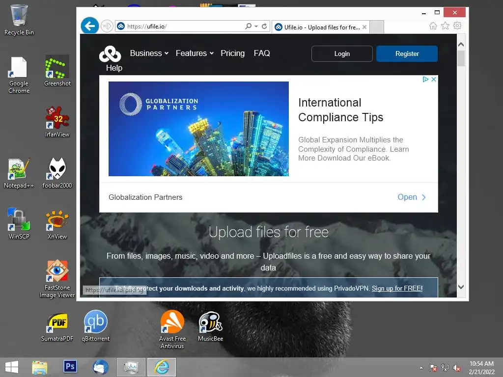Close the Ufile.io browser tab
The image size is (503, 377).
coord(364,27)
